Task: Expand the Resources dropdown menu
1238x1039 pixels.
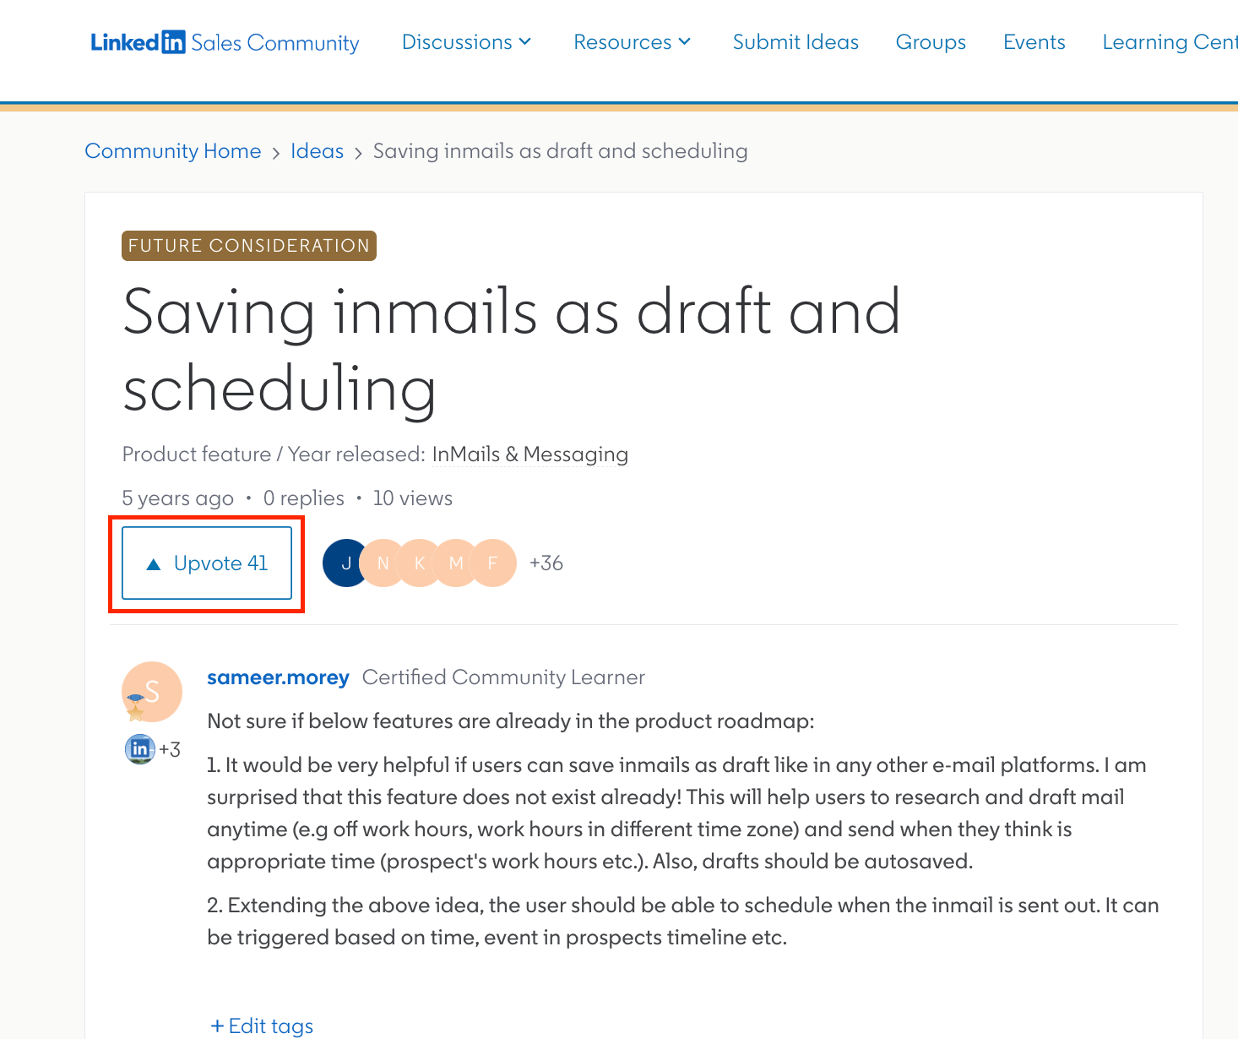Action: [632, 42]
